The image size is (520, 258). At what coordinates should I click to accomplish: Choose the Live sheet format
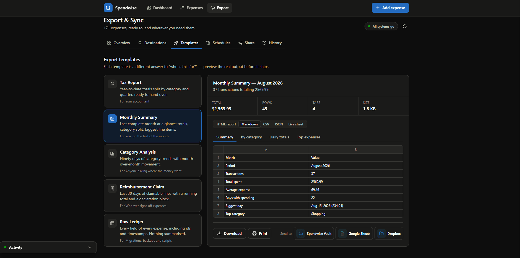pos(296,124)
